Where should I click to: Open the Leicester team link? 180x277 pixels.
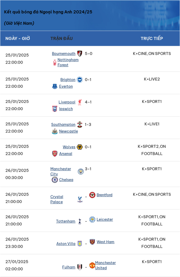pos(105,220)
